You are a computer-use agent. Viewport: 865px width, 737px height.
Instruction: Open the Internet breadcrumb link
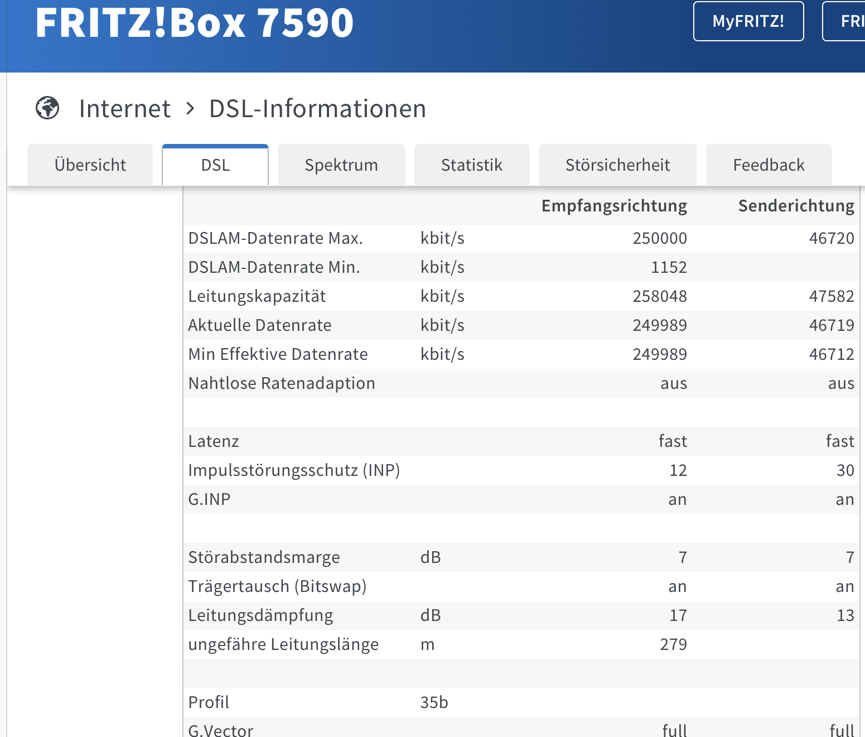pyautogui.click(x=125, y=108)
